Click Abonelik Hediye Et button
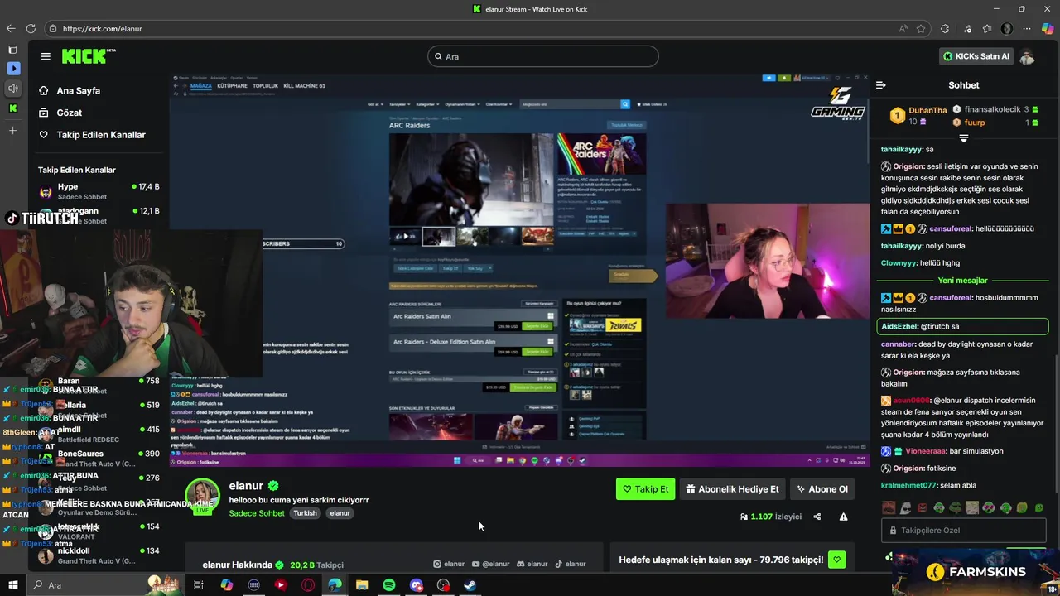Image resolution: width=1060 pixels, height=596 pixels. tap(732, 489)
